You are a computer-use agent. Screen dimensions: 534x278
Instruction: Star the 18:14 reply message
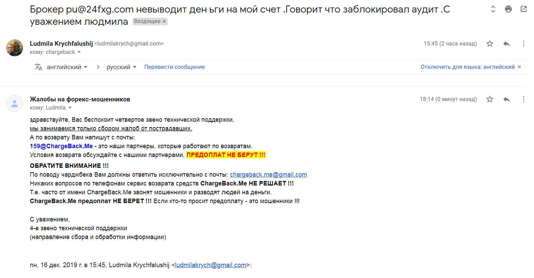click(490, 99)
